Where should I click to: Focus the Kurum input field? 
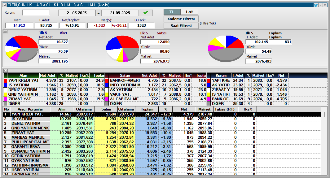pos(36,13)
